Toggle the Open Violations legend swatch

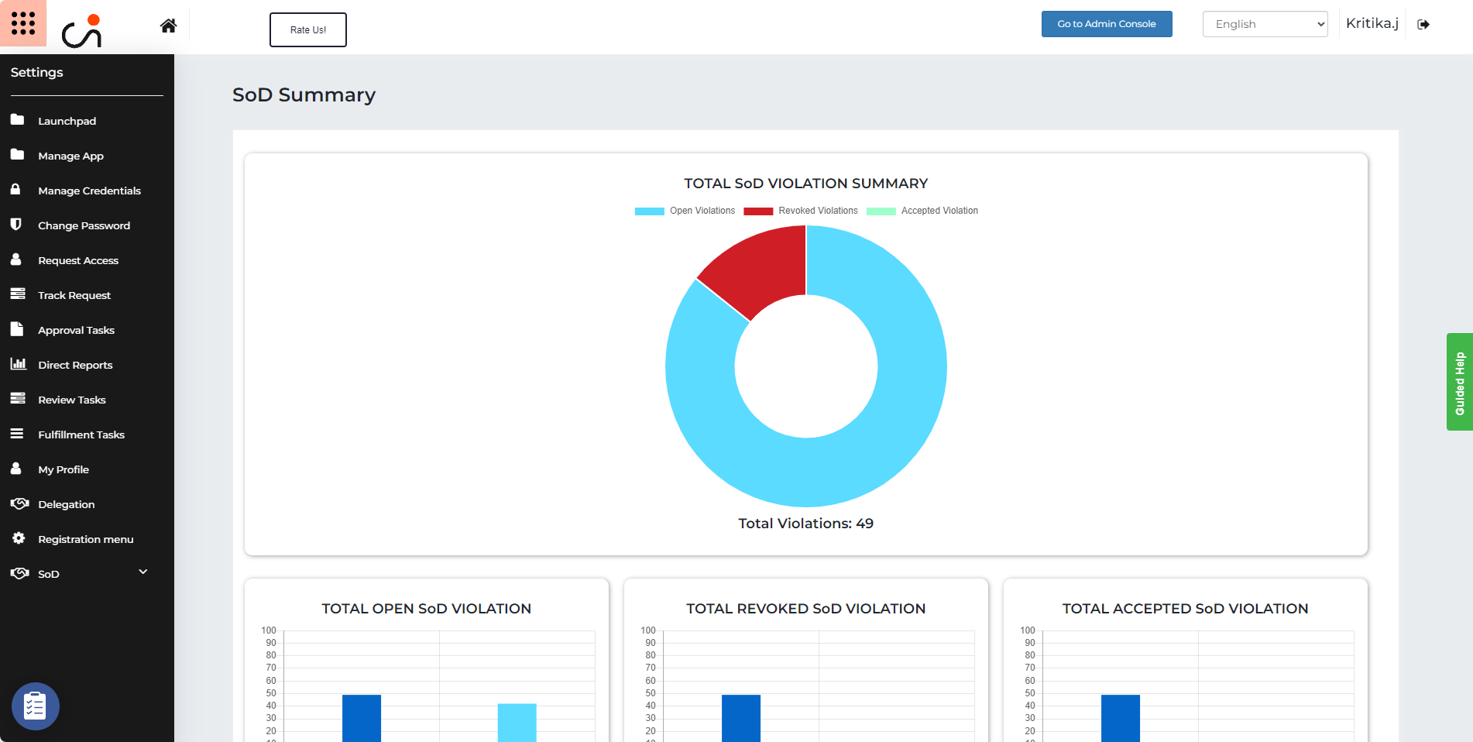click(x=650, y=211)
